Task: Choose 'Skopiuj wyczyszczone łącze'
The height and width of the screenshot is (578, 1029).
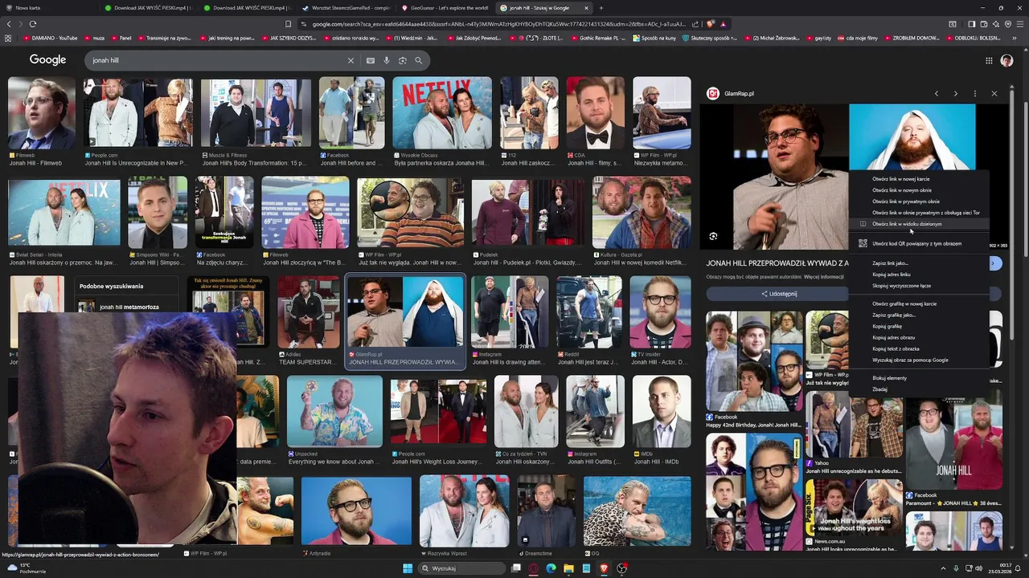Action: (919, 286)
